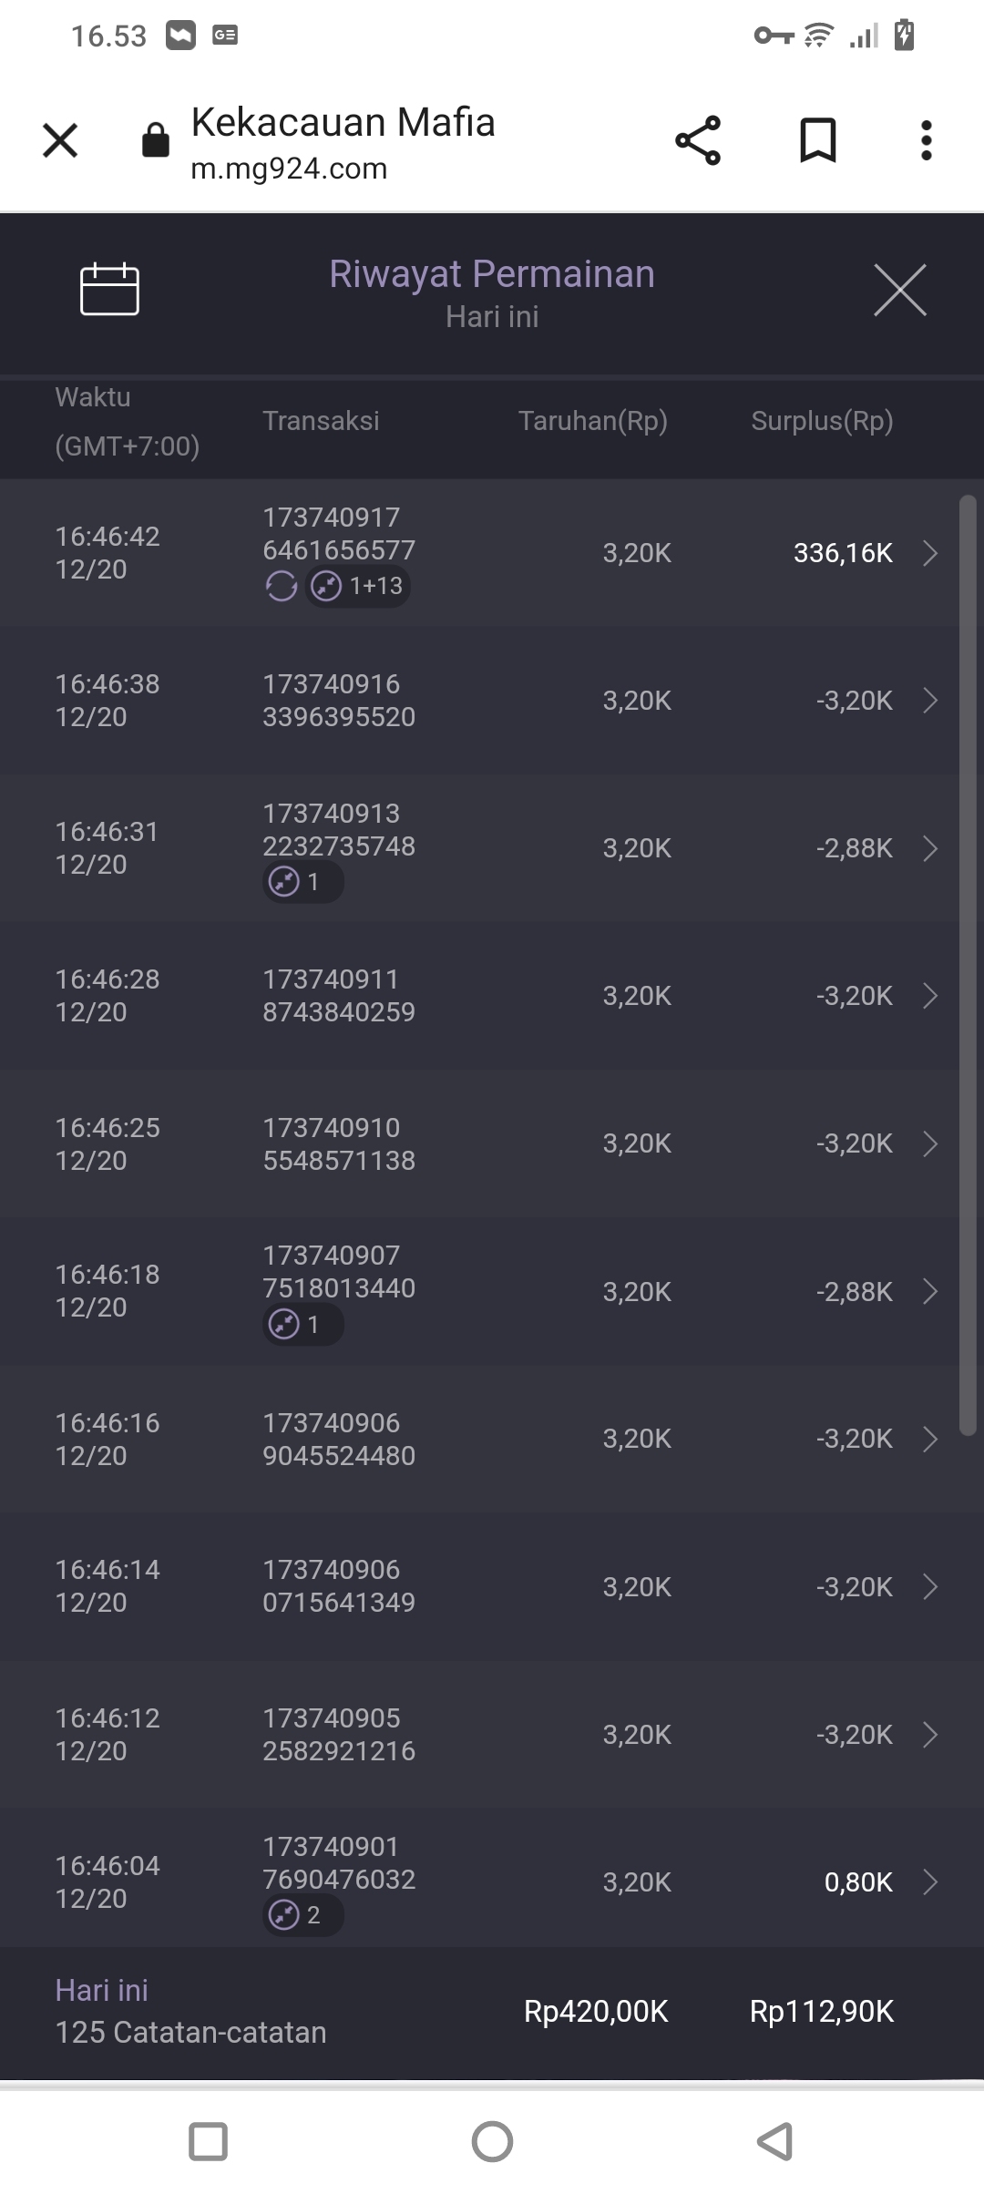Open details chevron for 0,80K surplus row

tap(929, 1882)
